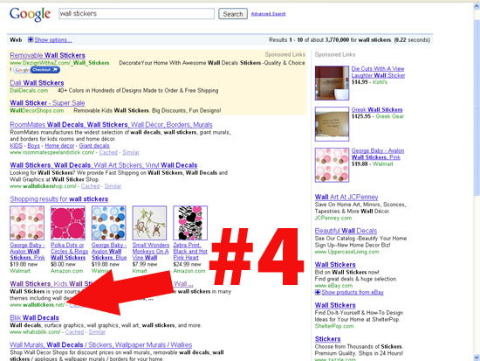Open Die Cuts With A View Laughter link

(x=378, y=72)
